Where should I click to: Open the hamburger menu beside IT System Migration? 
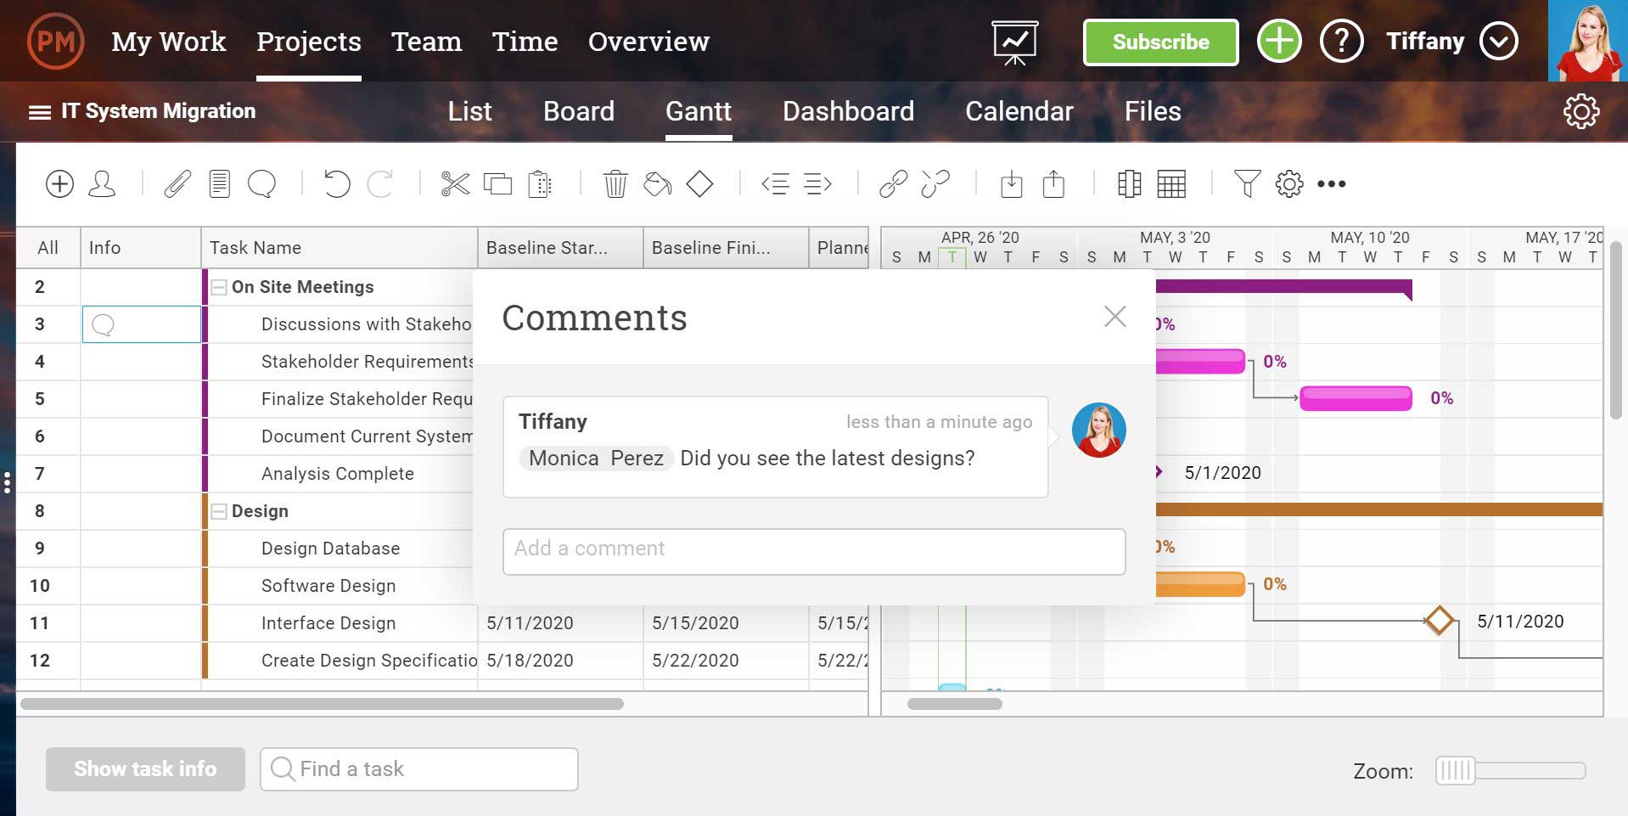tap(40, 112)
